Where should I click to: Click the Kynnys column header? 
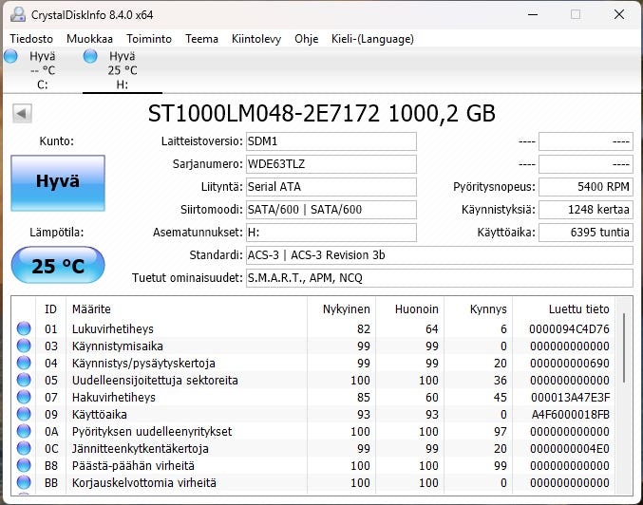click(x=488, y=309)
